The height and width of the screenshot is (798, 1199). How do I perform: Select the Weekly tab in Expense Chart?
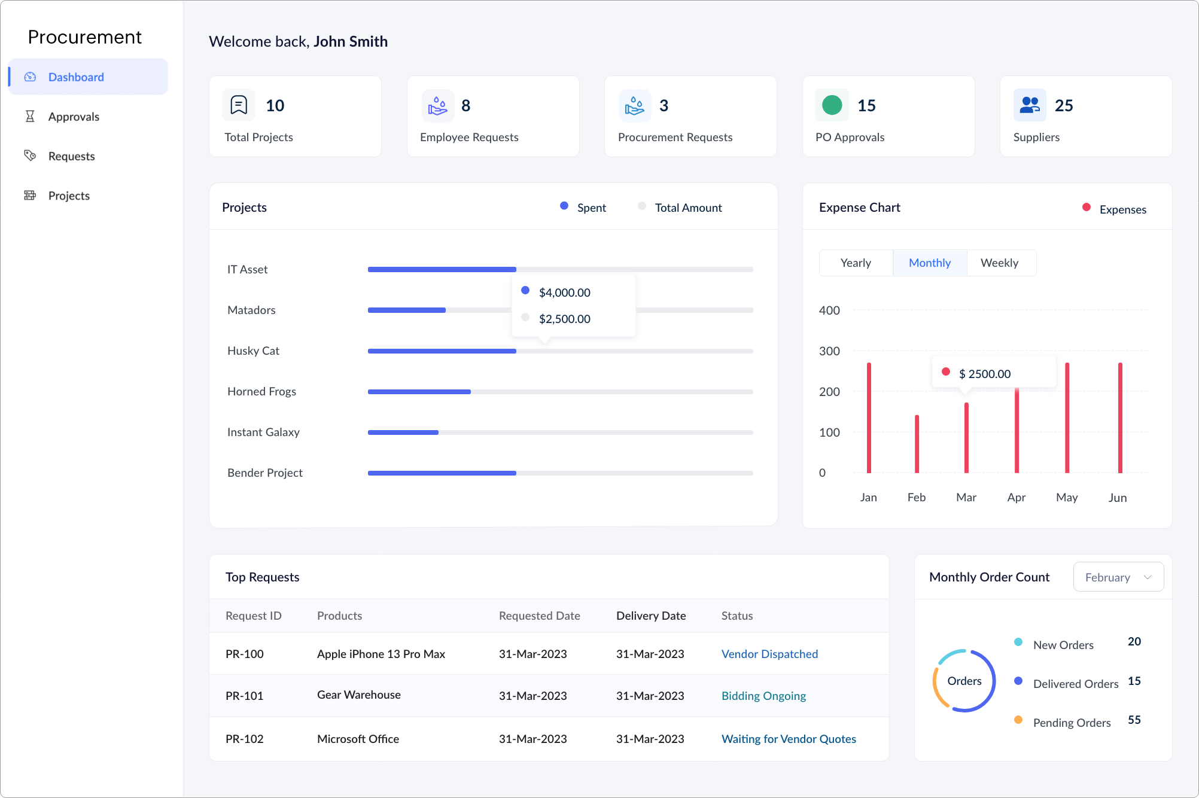point(999,262)
